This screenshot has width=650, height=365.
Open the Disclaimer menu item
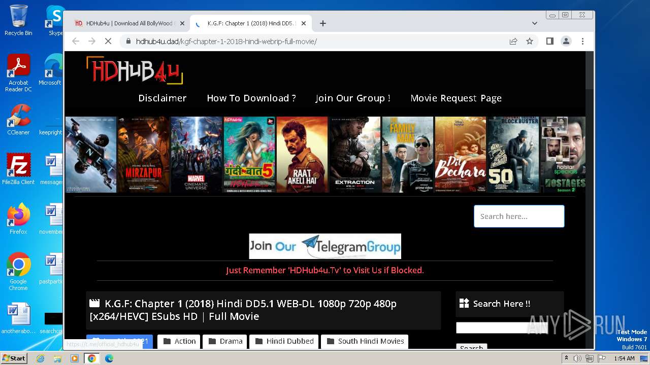(x=162, y=98)
